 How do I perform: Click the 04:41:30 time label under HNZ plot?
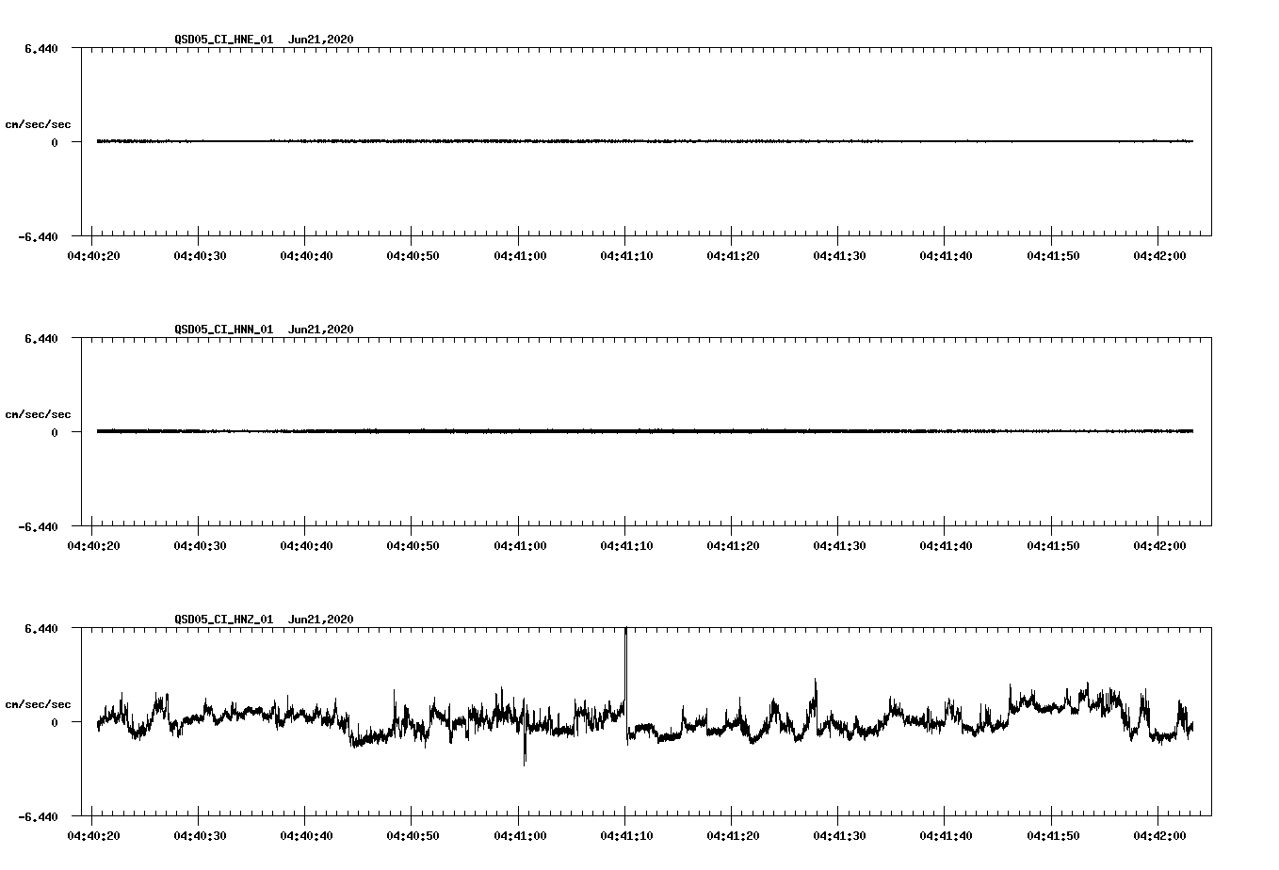(x=839, y=836)
